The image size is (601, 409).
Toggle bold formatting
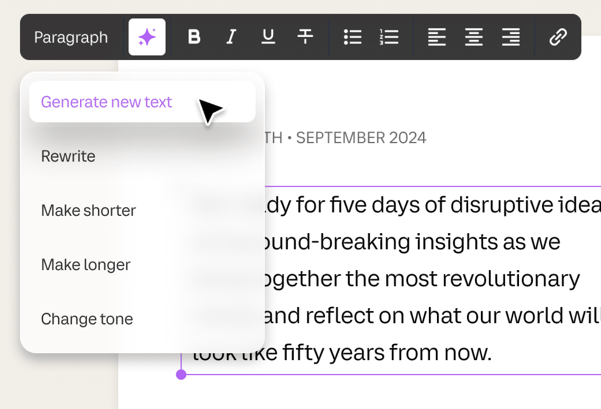(x=194, y=37)
